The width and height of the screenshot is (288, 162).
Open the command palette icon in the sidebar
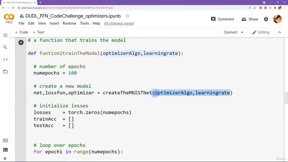5,140
